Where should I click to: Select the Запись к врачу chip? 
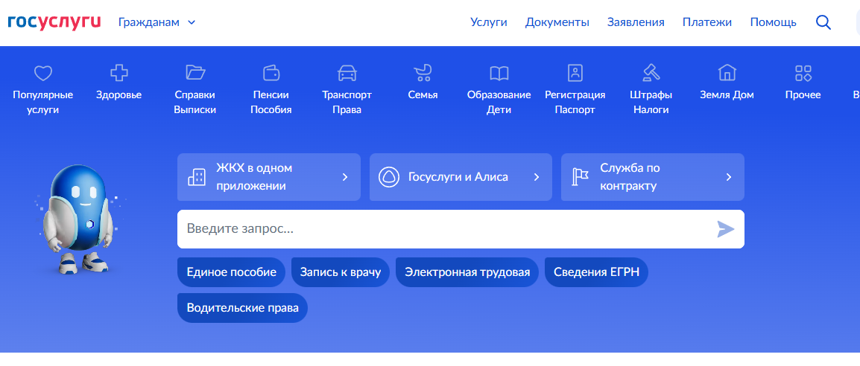point(340,272)
